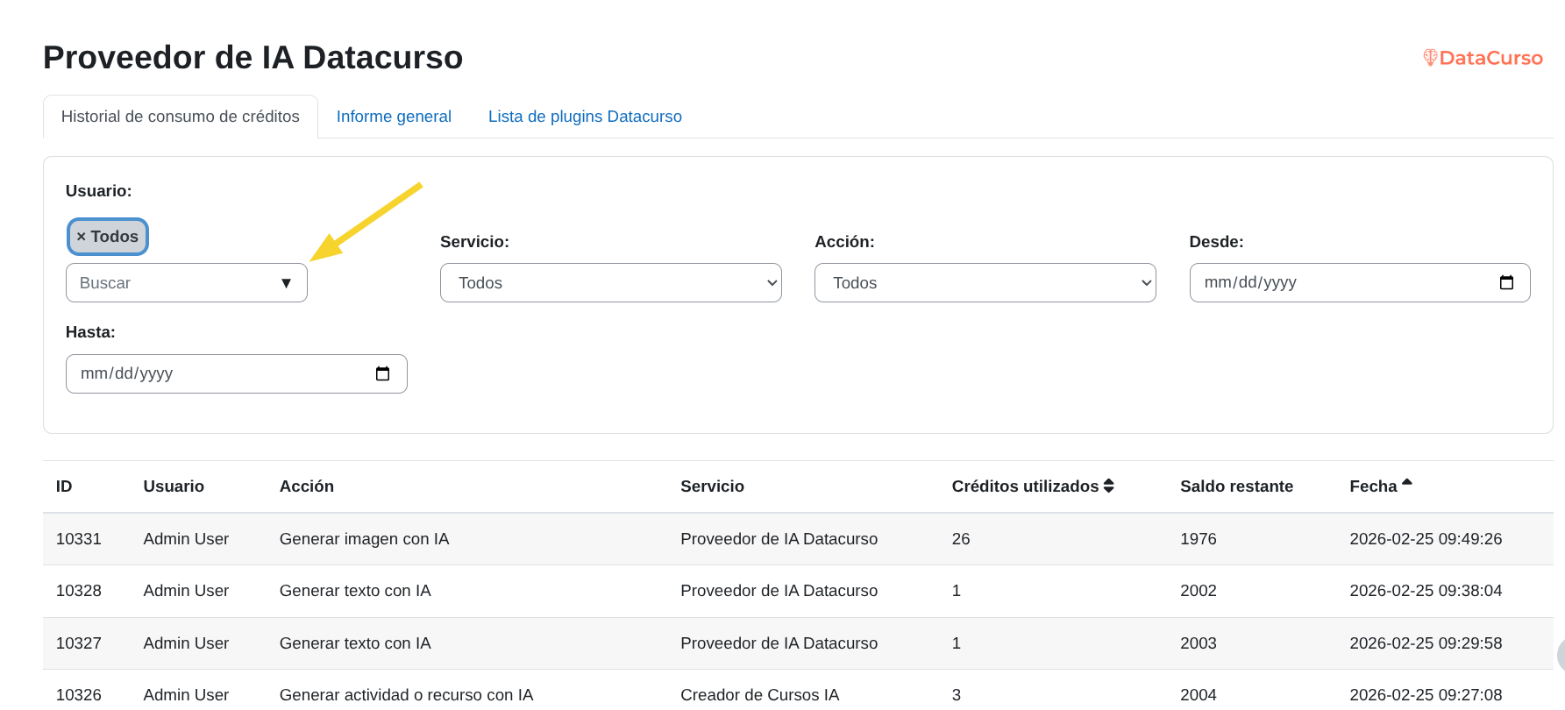This screenshot has height=710, width=1565.
Task: Open the Acción dropdown
Action: point(985,283)
